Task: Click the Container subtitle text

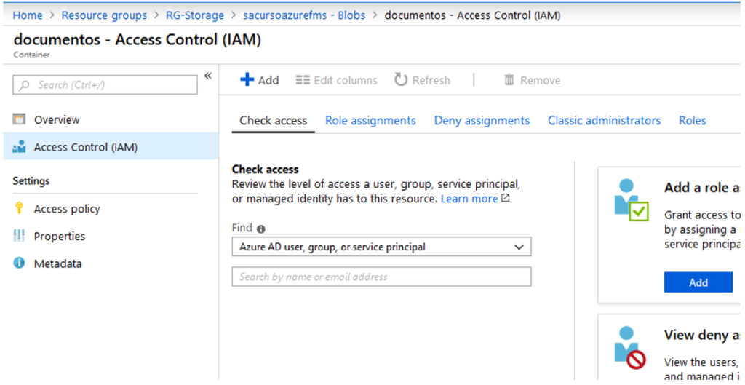Action: coord(31,55)
